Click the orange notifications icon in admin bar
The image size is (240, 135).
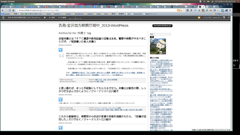[x=199, y=18]
